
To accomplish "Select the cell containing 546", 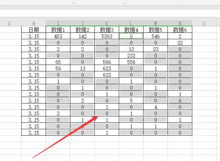I will [x=155, y=36].
